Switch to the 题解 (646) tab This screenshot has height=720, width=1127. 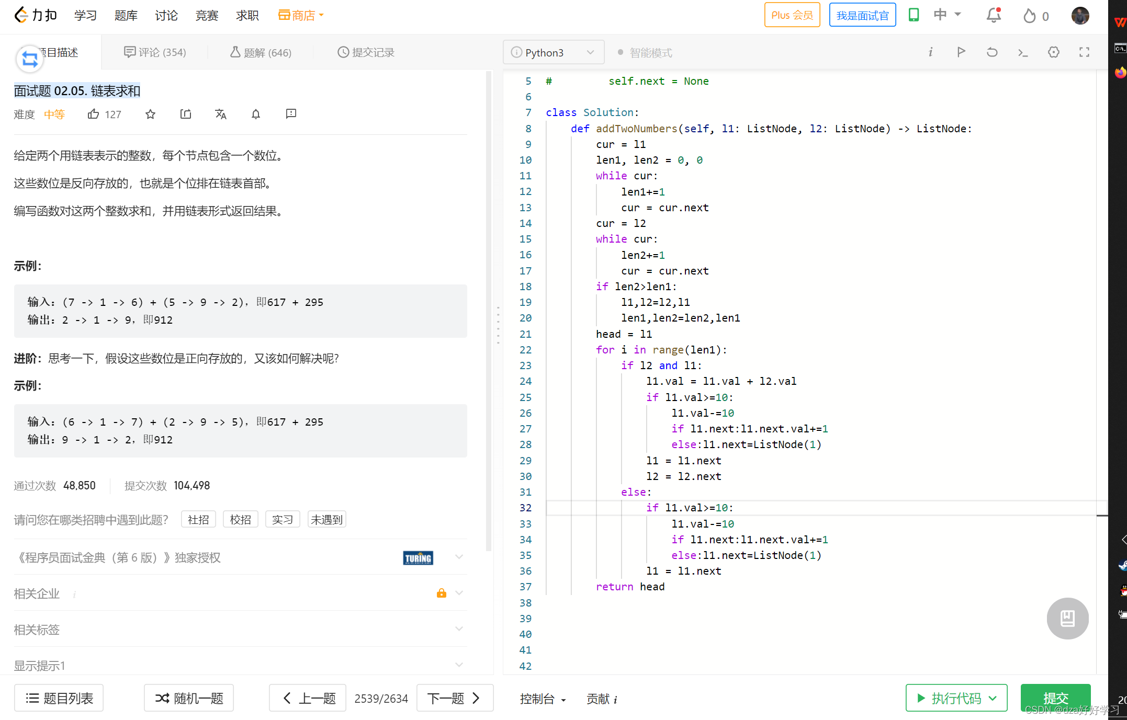coord(261,52)
